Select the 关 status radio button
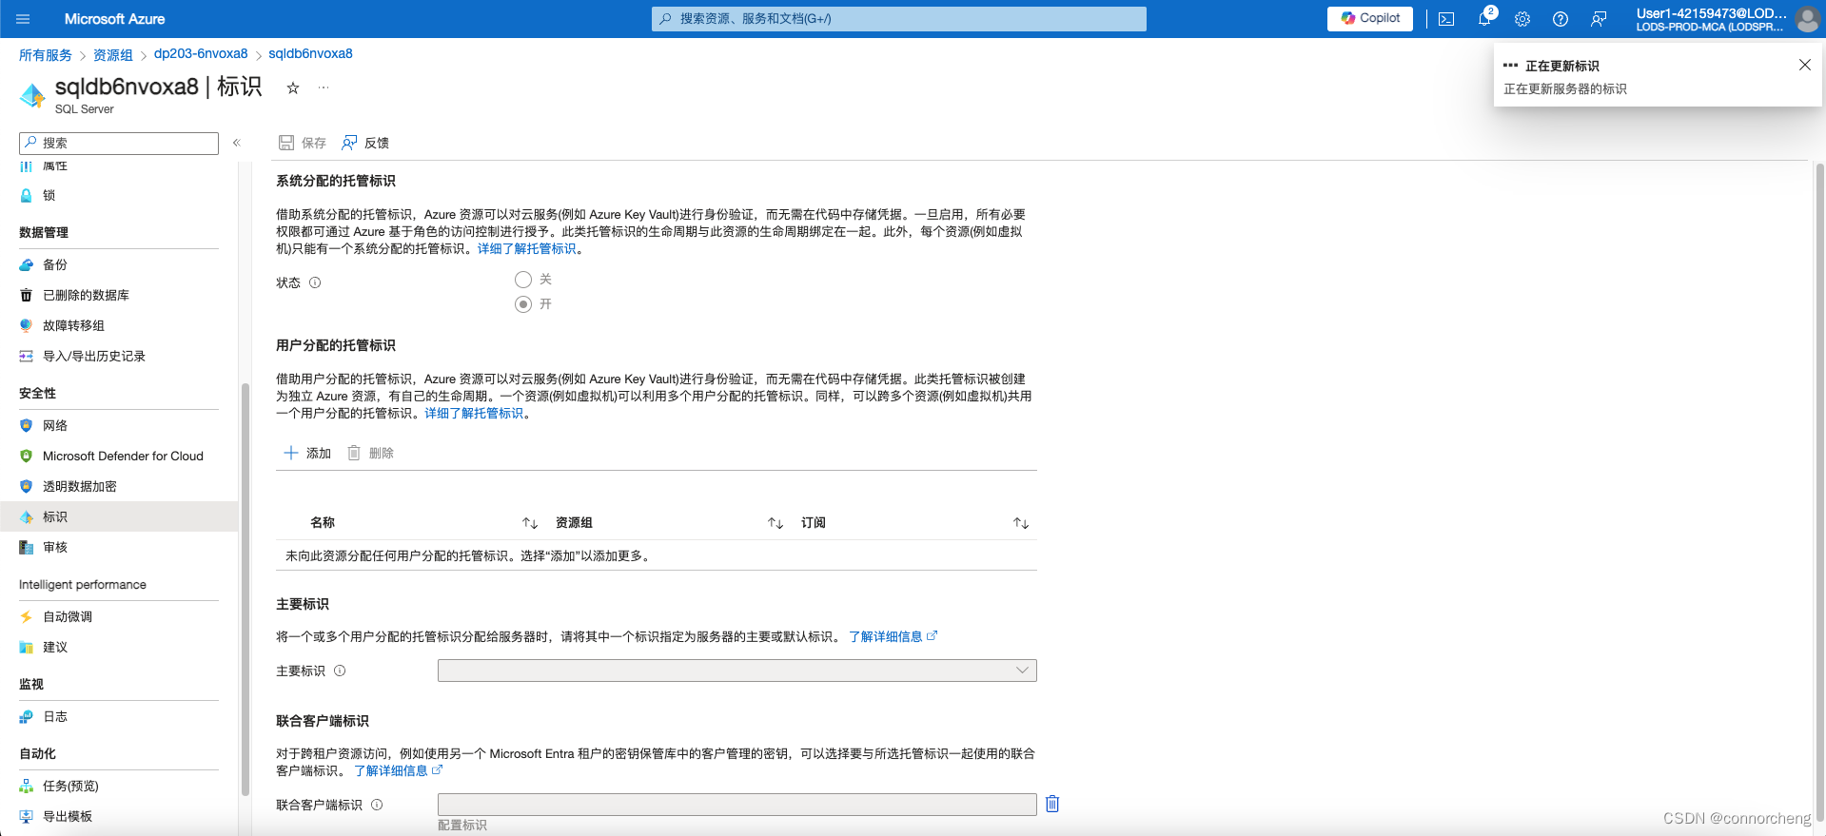The image size is (1826, 836). click(523, 280)
